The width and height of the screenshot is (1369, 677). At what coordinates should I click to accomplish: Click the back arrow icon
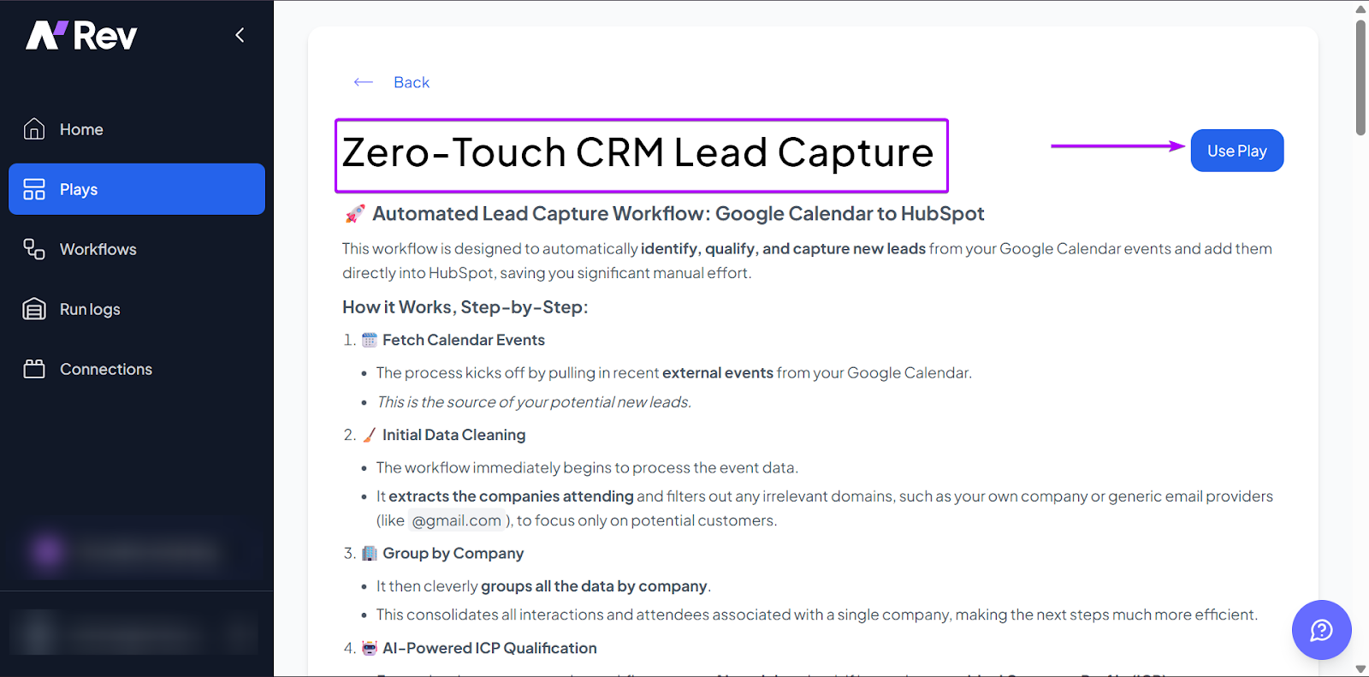coord(364,82)
